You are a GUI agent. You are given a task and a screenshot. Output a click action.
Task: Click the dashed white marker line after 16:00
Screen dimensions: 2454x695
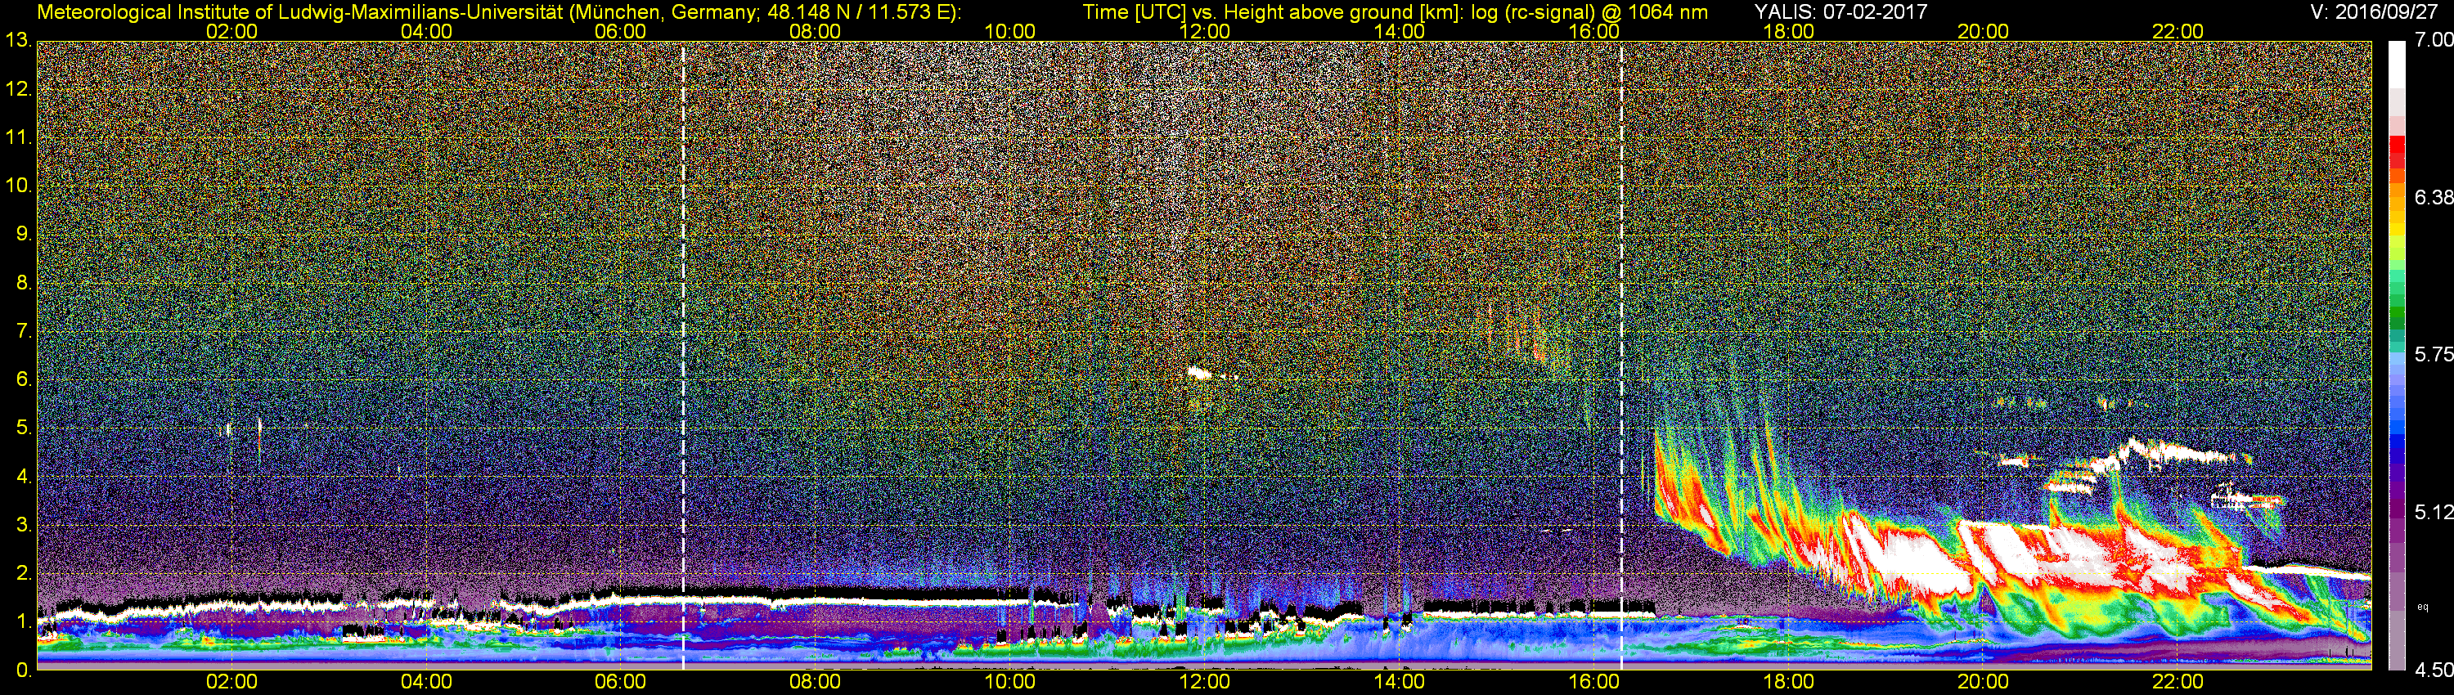1621,354
